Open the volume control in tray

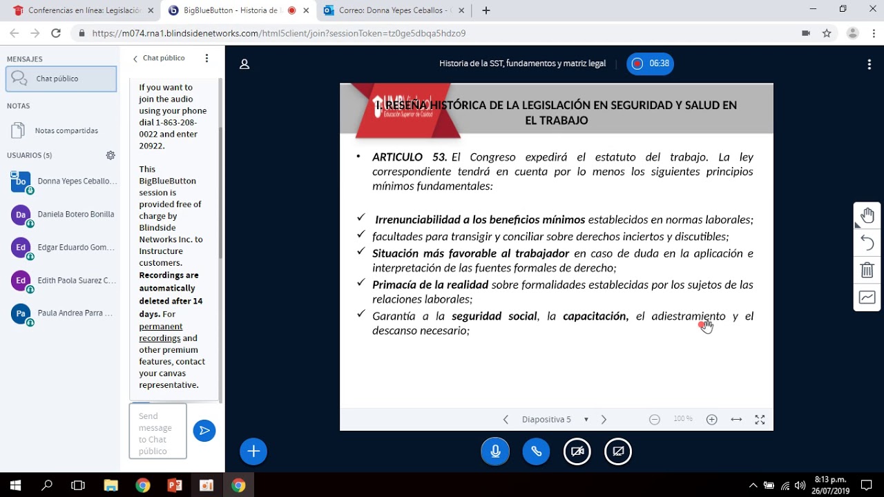click(800, 485)
